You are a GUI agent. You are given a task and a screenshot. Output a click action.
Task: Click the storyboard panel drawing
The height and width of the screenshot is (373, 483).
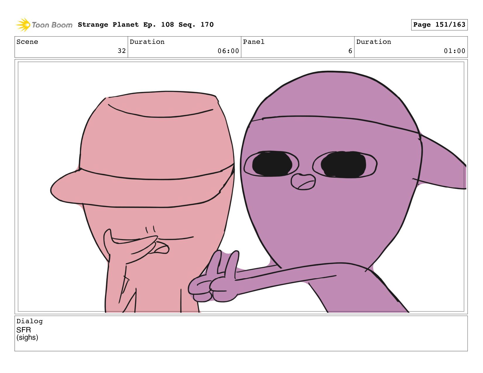(x=241, y=187)
